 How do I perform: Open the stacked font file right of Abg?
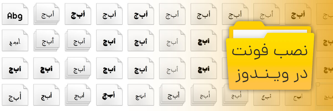[46, 14]
